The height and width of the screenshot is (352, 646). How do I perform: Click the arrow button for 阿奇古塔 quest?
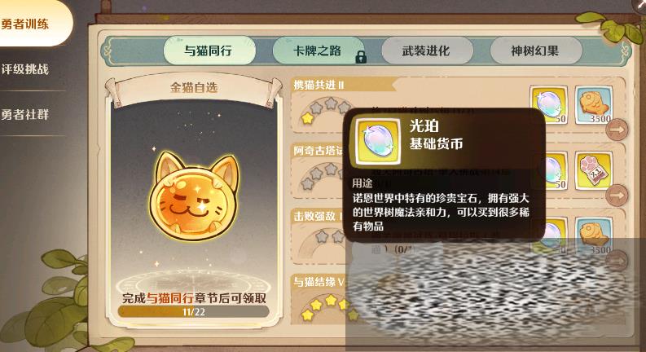[617, 195]
